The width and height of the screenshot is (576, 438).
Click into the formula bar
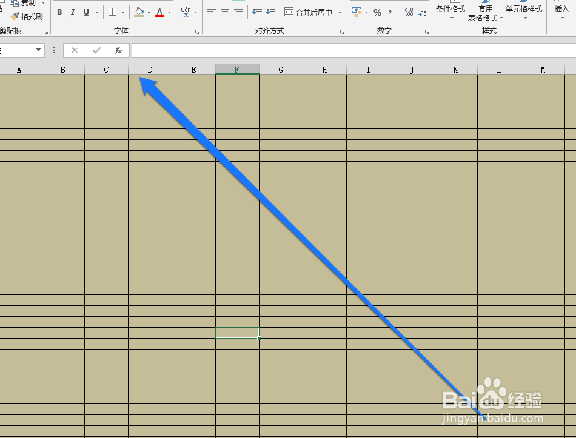click(353, 50)
